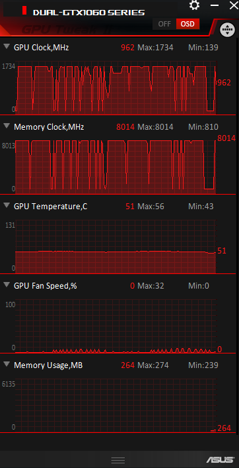Click the Memory Clock graph area
This screenshot has width=239, height=468.
pos(116,167)
